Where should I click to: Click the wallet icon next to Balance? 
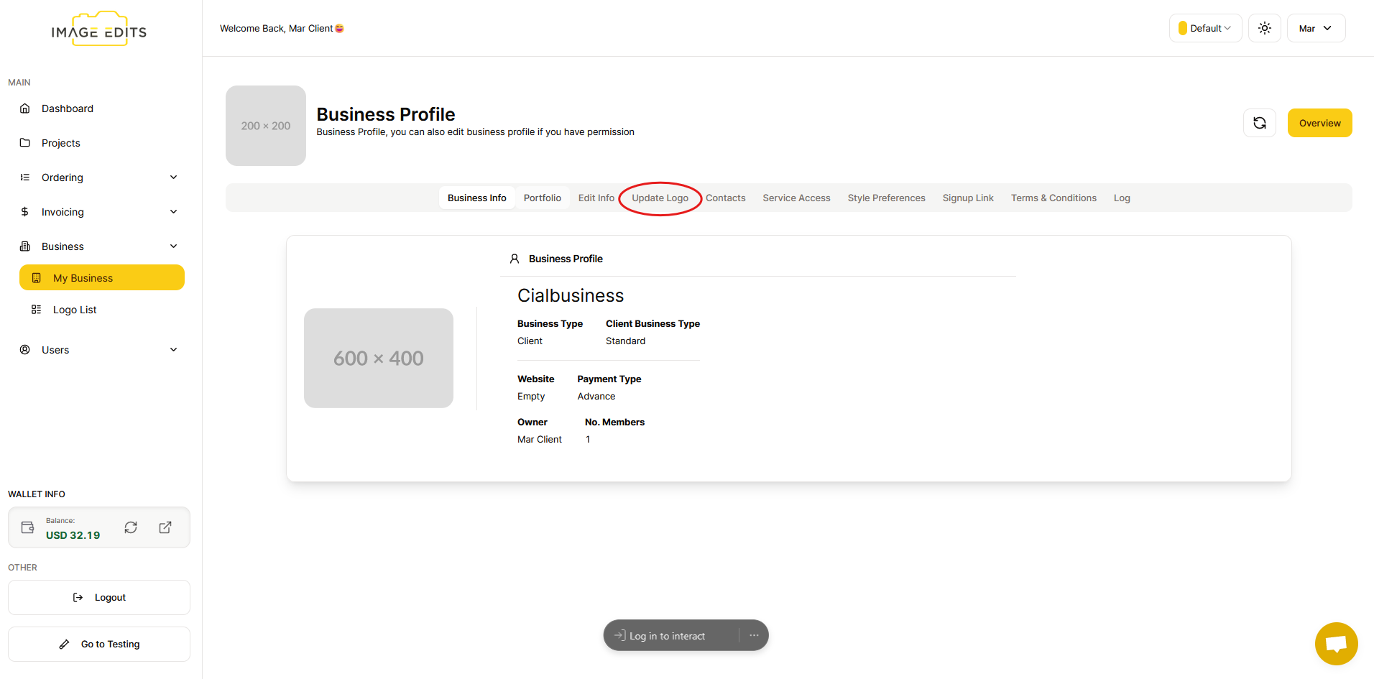28,527
